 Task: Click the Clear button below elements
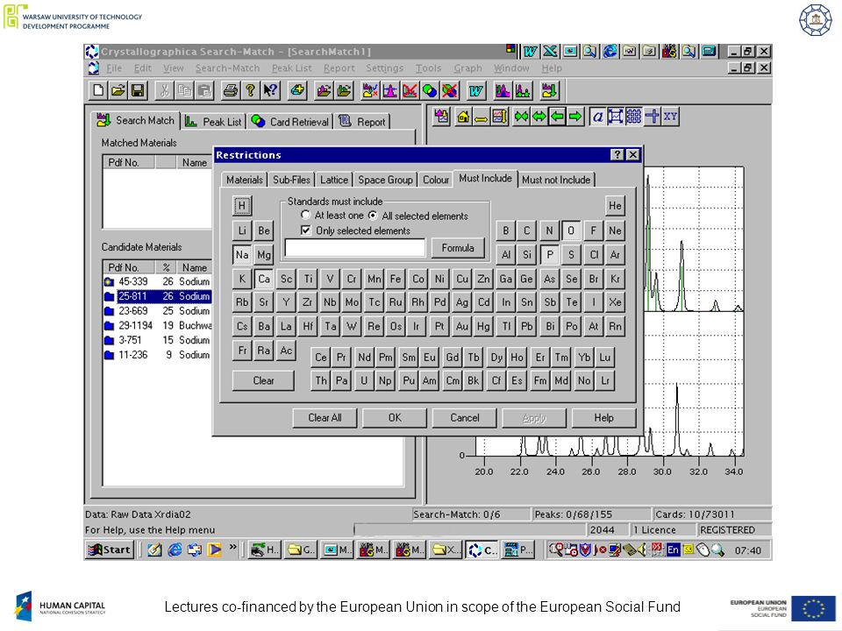263,380
